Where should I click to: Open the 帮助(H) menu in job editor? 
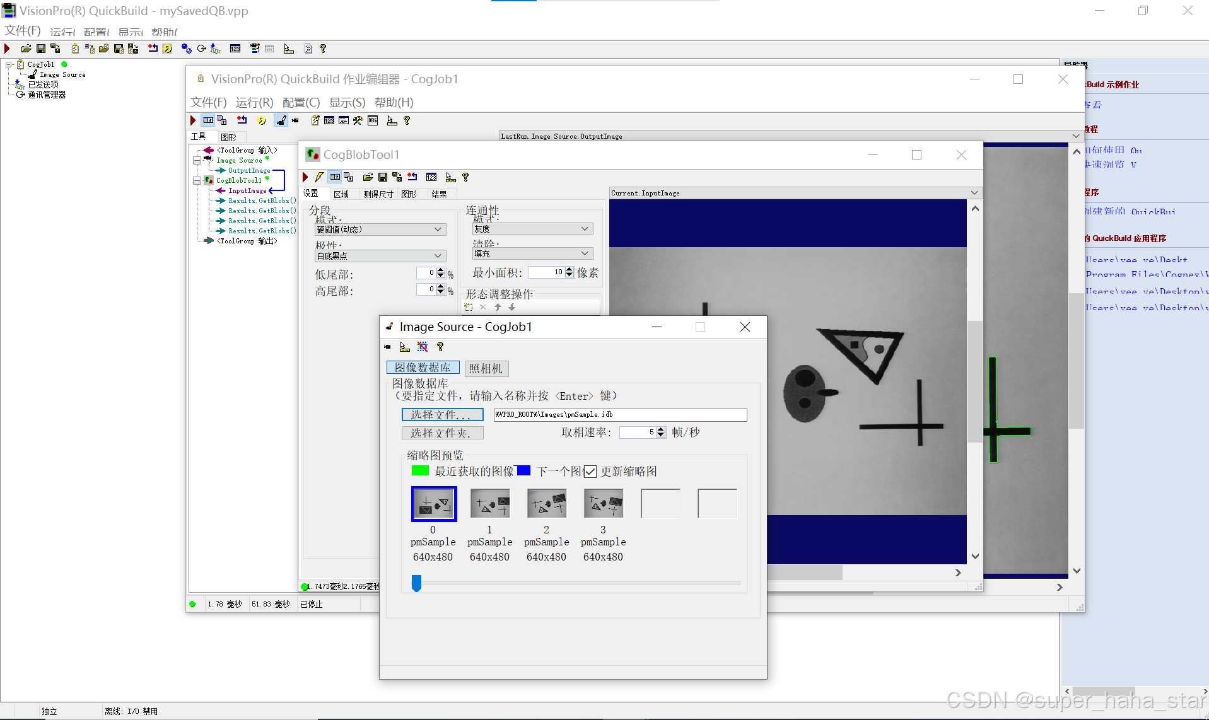pyautogui.click(x=394, y=102)
